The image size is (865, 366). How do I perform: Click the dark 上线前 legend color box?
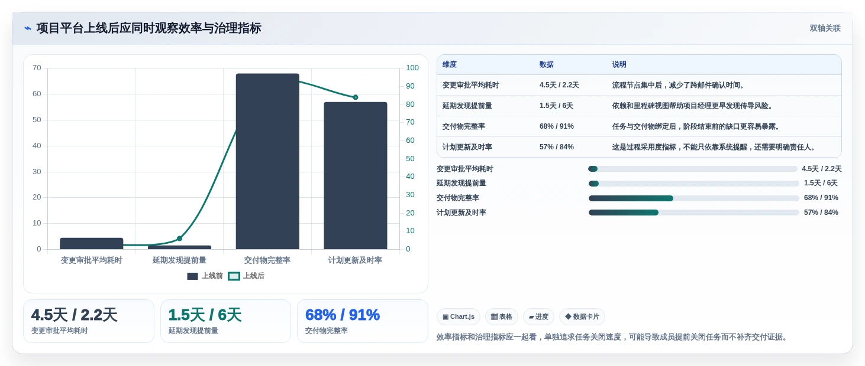pyautogui.click(x=192, y=276)
